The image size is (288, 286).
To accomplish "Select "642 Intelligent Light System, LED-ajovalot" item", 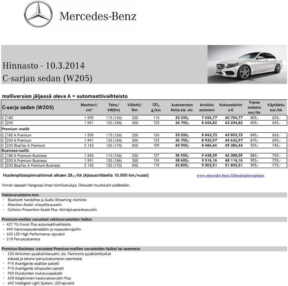I will (x=41, y=283).
